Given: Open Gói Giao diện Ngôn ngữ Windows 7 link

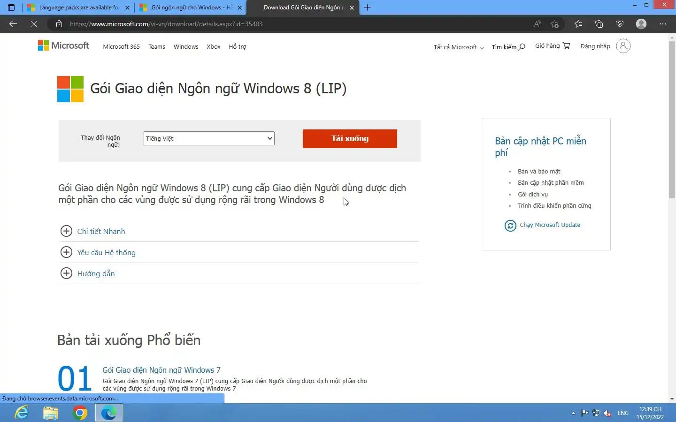Looking at the screenshot, I should (x=161, y=370).
